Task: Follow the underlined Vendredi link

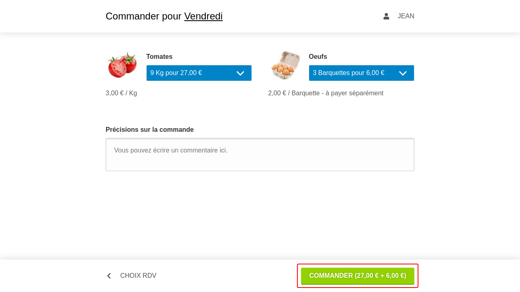Action: click(x=203, y=16)
